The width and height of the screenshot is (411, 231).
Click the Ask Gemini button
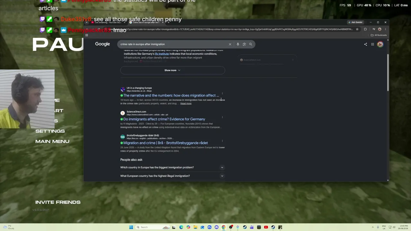pyautogui.click(x=355, y=22)
